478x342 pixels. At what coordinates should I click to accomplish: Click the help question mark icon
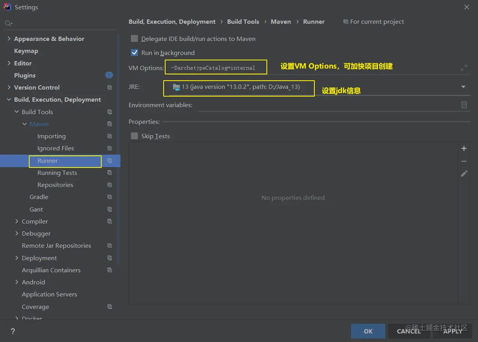[x=13, y=331]
